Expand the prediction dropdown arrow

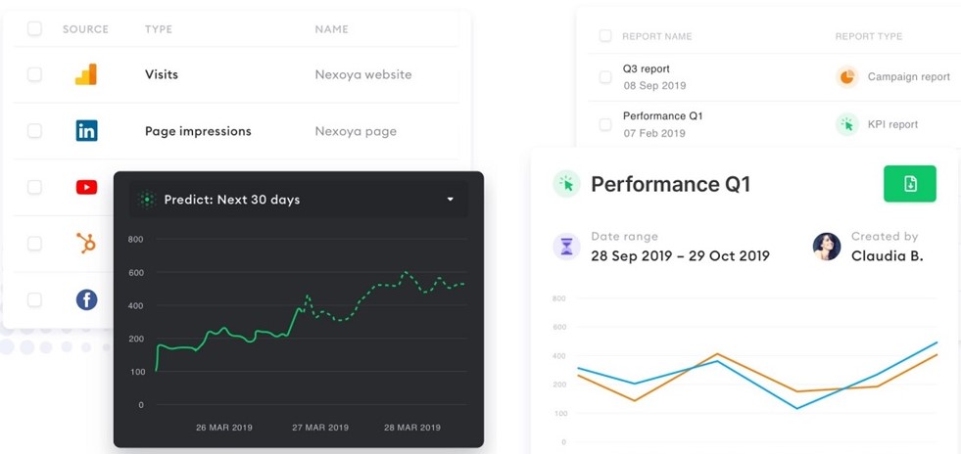(451, 200)
